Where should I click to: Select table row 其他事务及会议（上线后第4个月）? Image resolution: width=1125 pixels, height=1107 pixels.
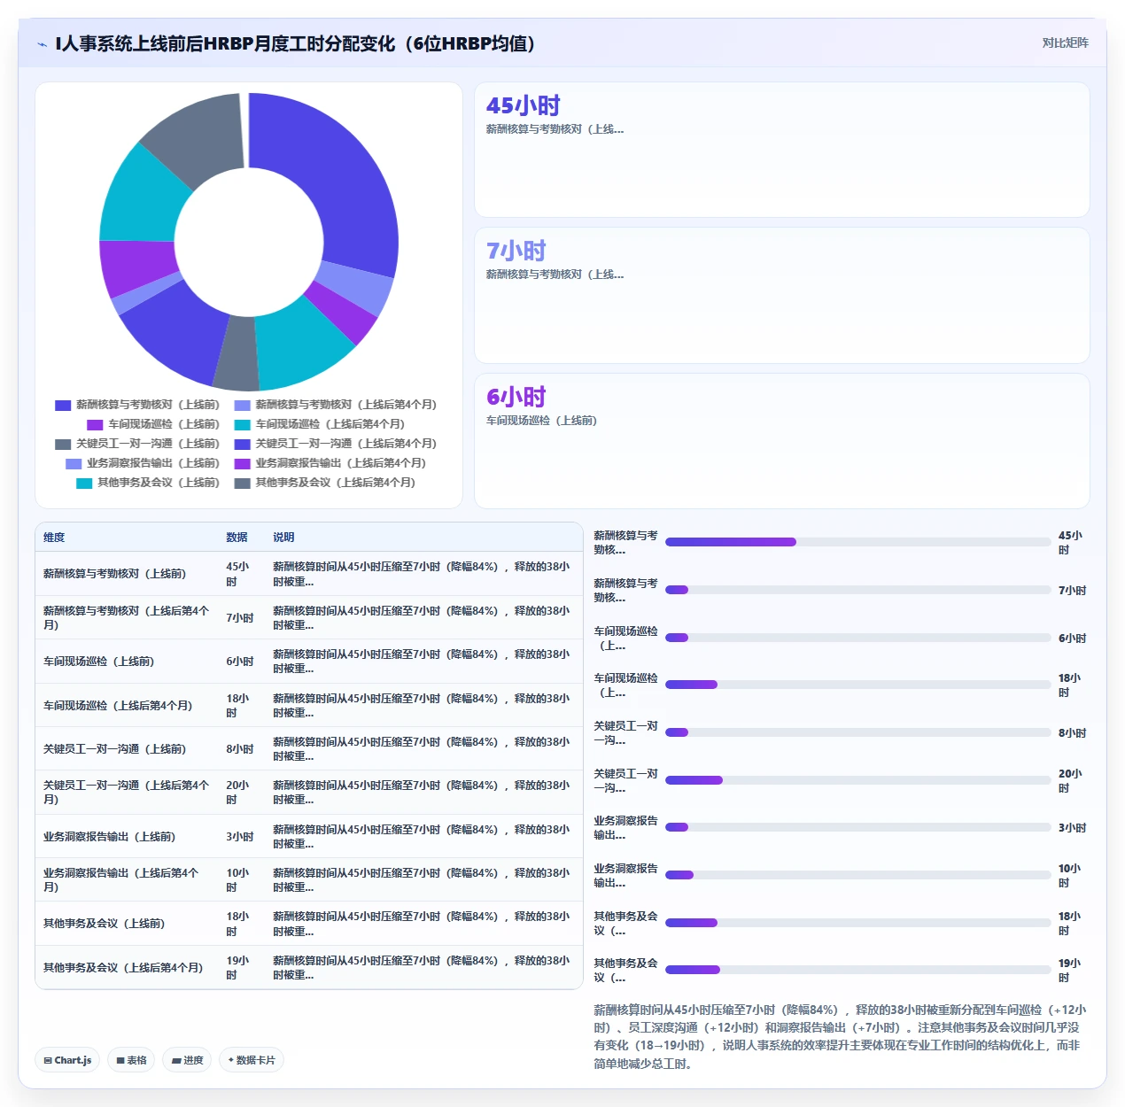[309, 967]
